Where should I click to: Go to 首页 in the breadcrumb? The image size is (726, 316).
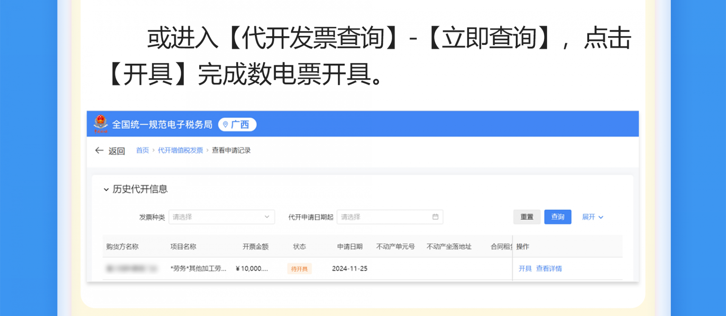click(142, 150)
